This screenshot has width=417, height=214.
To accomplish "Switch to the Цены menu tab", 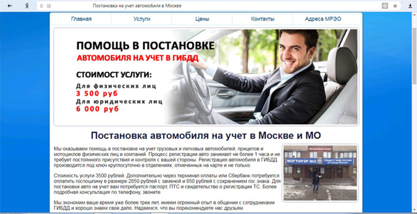I will tap(202, 19).
